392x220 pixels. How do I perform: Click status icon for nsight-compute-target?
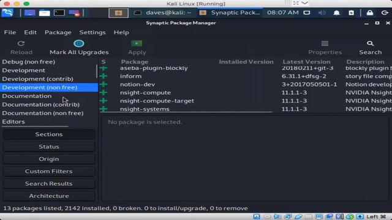pos(104,101)
